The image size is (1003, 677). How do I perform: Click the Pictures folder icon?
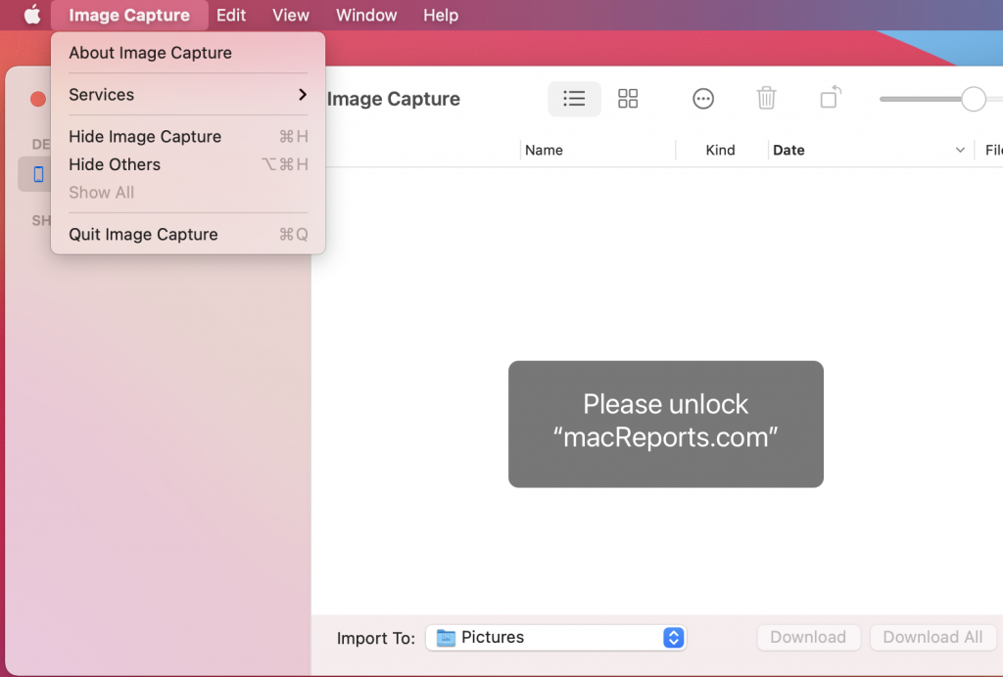(446, 638)
